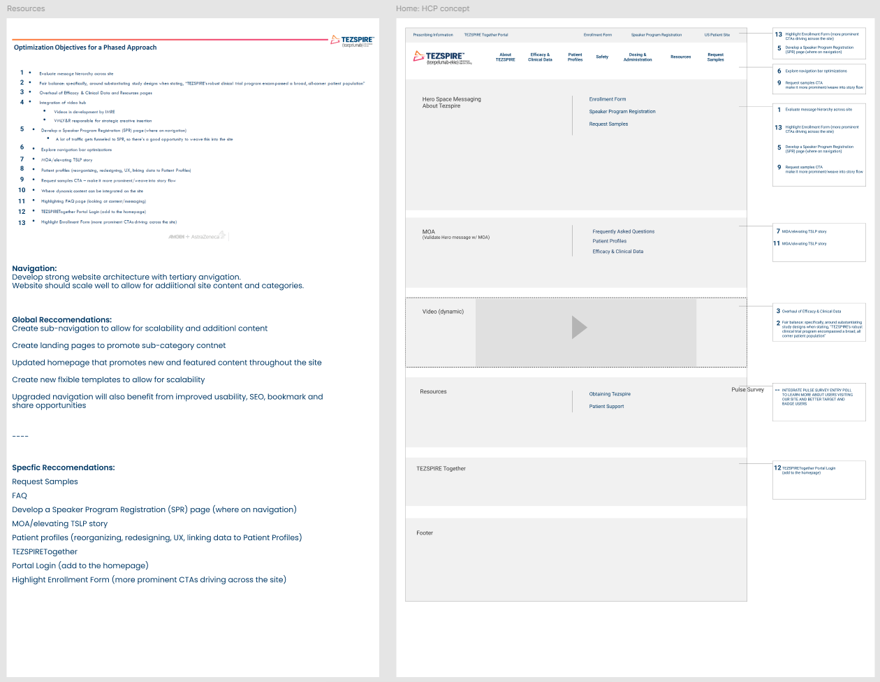Click the gray video placeholder thumbnail

pyautogui.click(x=586, y=332)
